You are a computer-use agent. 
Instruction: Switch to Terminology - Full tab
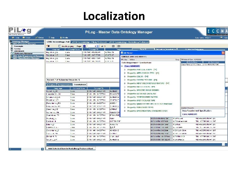tap(58, 42)
